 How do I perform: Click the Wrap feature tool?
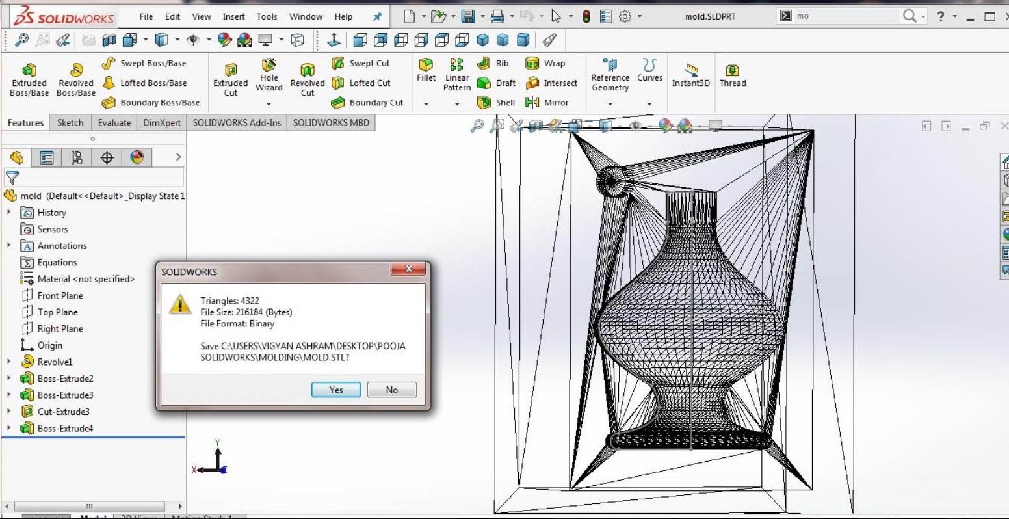pyautogui.click(x=545, y=63)
